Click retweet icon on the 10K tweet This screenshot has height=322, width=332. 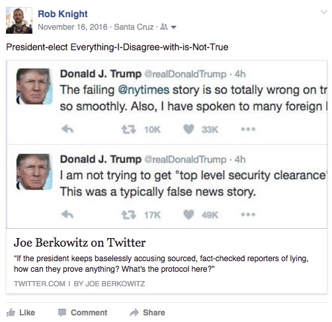[129, 130]
